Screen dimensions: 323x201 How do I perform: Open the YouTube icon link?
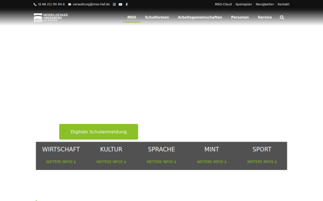121,4
